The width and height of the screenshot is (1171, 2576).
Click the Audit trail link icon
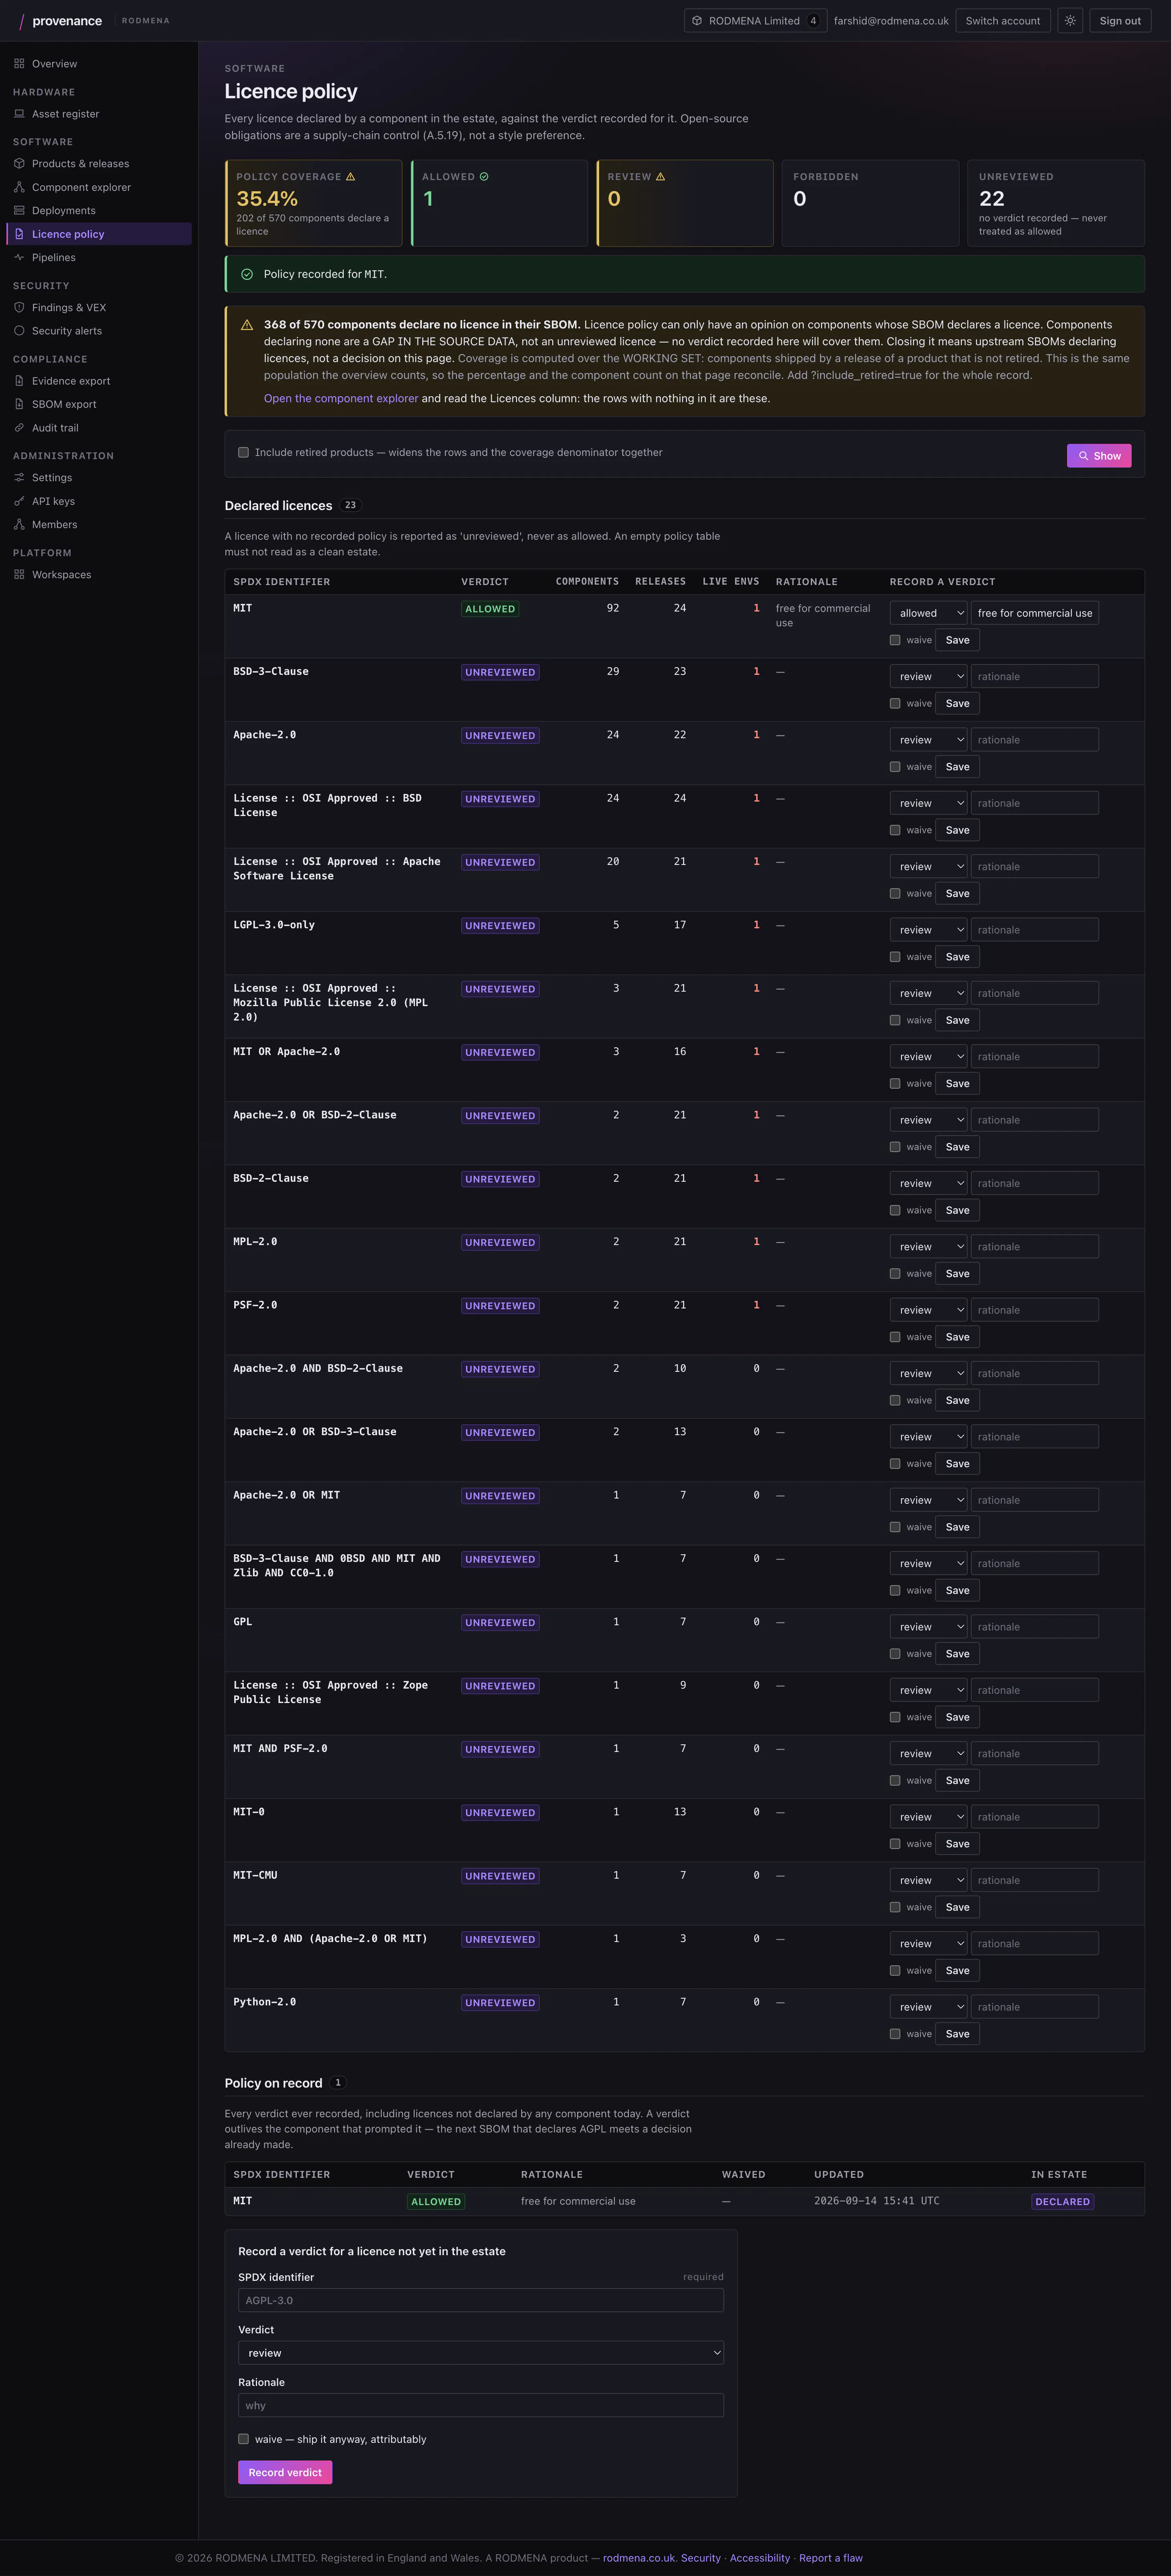click(19, 428)
